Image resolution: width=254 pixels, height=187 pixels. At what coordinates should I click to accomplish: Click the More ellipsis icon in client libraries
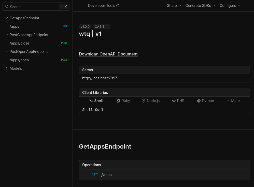pos(228,101)
